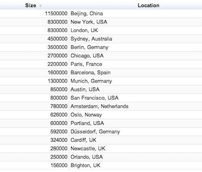Select the Beijing, China row
The width and height of the screenshot is (202, 172).
point(101,14)
